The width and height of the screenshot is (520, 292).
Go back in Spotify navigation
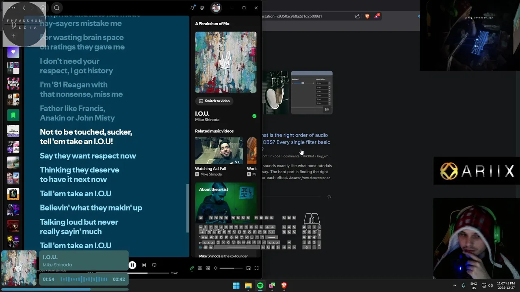click(24, 8)
